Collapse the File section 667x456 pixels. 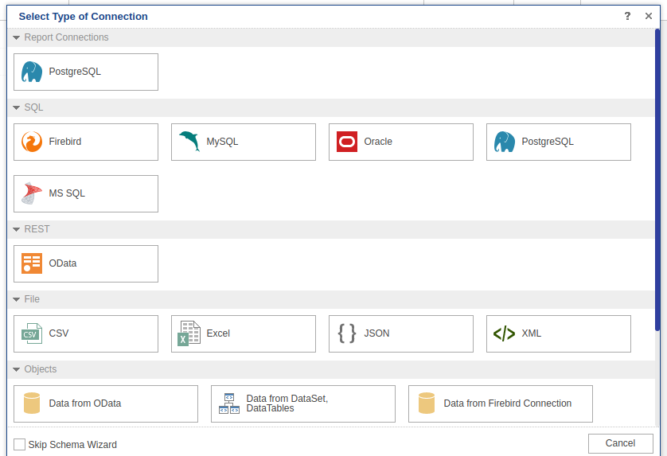pyautogui.click(x=17, y=299)
